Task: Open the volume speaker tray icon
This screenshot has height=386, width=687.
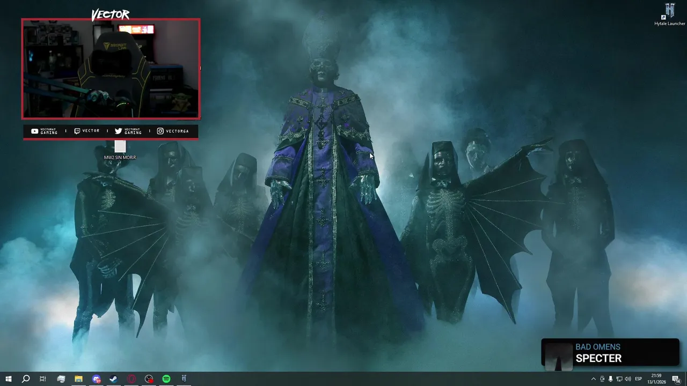Action: 628,379
